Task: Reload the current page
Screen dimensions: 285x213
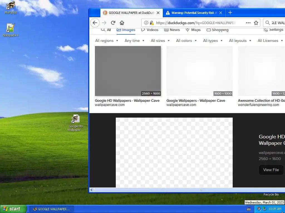Action: coord(113,23)
